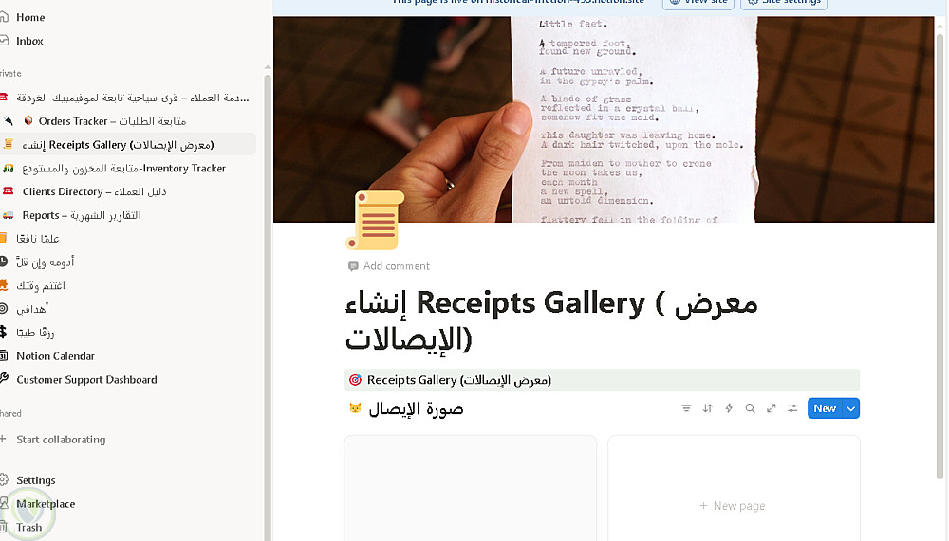Image resolution: width=949 pixels, height=541 pixels.
Task: Click the صورة الإيصال gallery view title
Action: point(416,409)
